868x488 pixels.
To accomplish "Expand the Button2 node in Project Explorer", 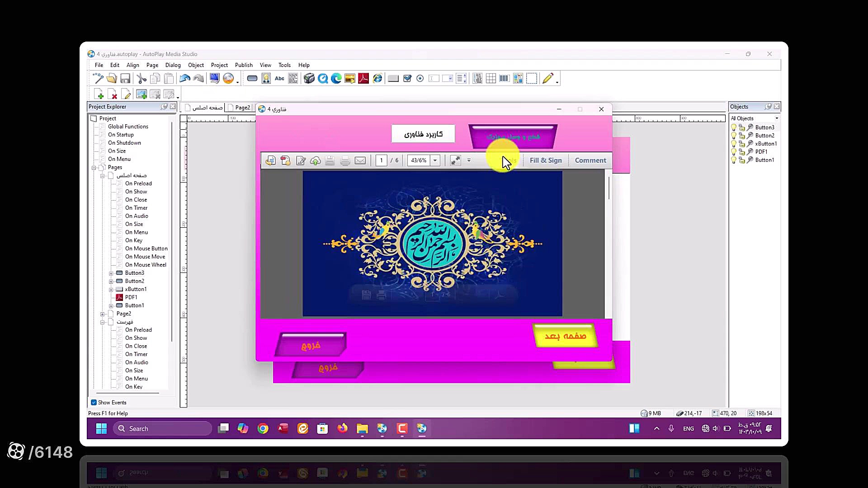I will (x=111, y=282).
